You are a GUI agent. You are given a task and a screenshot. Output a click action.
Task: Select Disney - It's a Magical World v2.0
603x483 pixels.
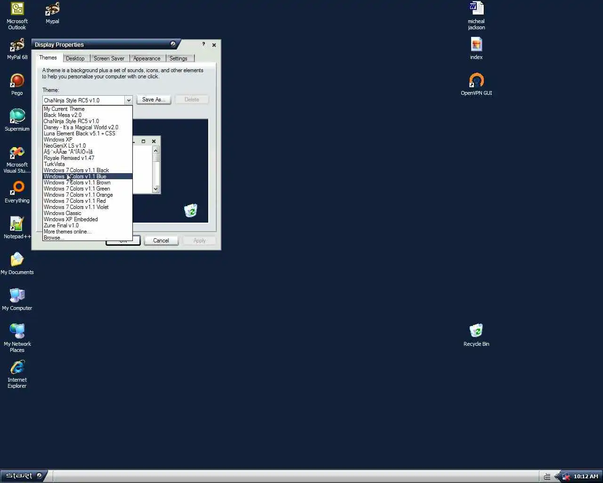87,127
